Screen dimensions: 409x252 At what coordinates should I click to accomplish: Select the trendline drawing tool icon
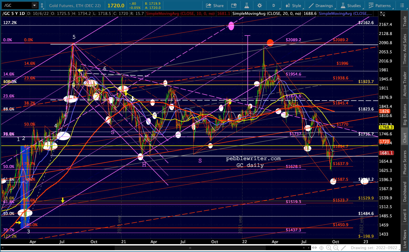pos(344,248)
